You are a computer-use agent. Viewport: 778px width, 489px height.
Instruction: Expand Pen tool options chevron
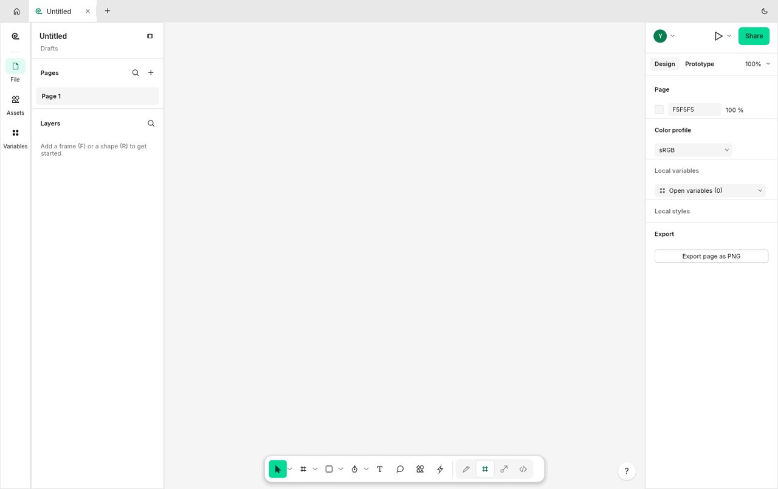pos(366,469)
